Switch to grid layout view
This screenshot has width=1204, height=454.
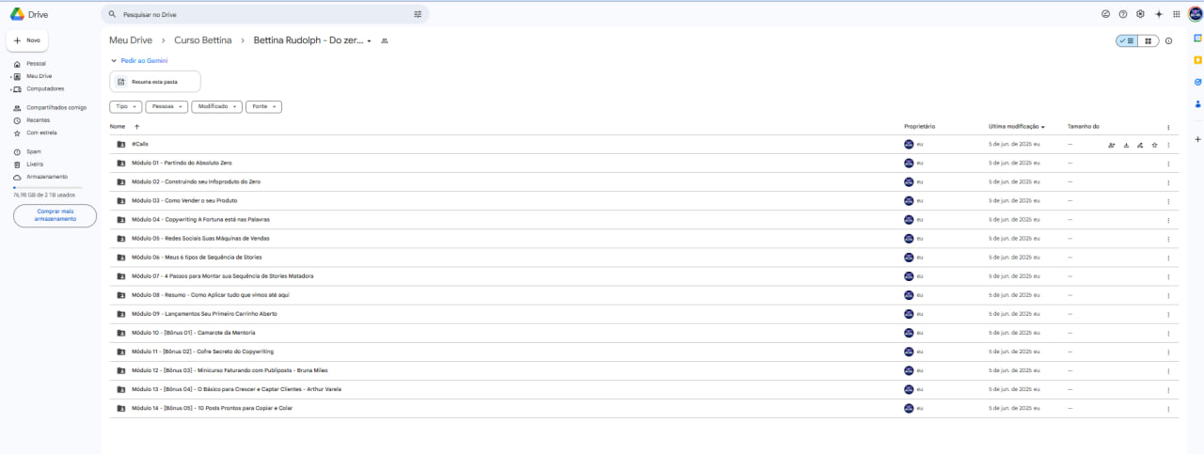[x=1149, y=41]
